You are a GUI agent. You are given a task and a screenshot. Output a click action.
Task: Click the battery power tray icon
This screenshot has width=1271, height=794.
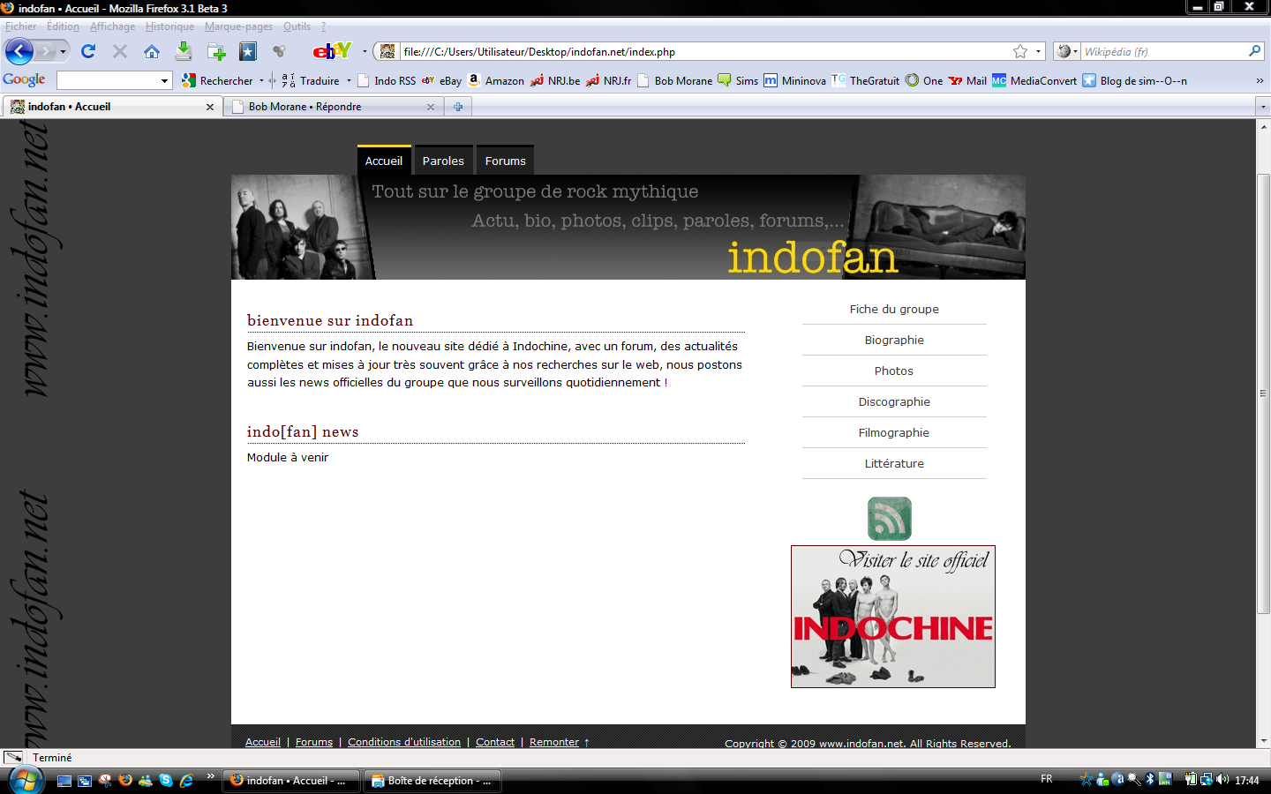(1191, 779)
